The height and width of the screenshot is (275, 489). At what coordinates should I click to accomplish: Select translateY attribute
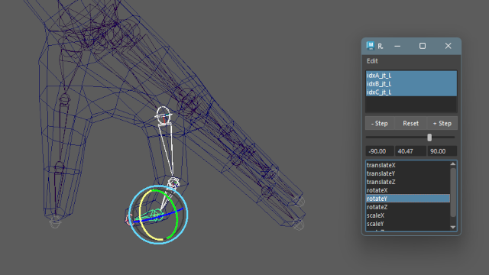point(408,173)
